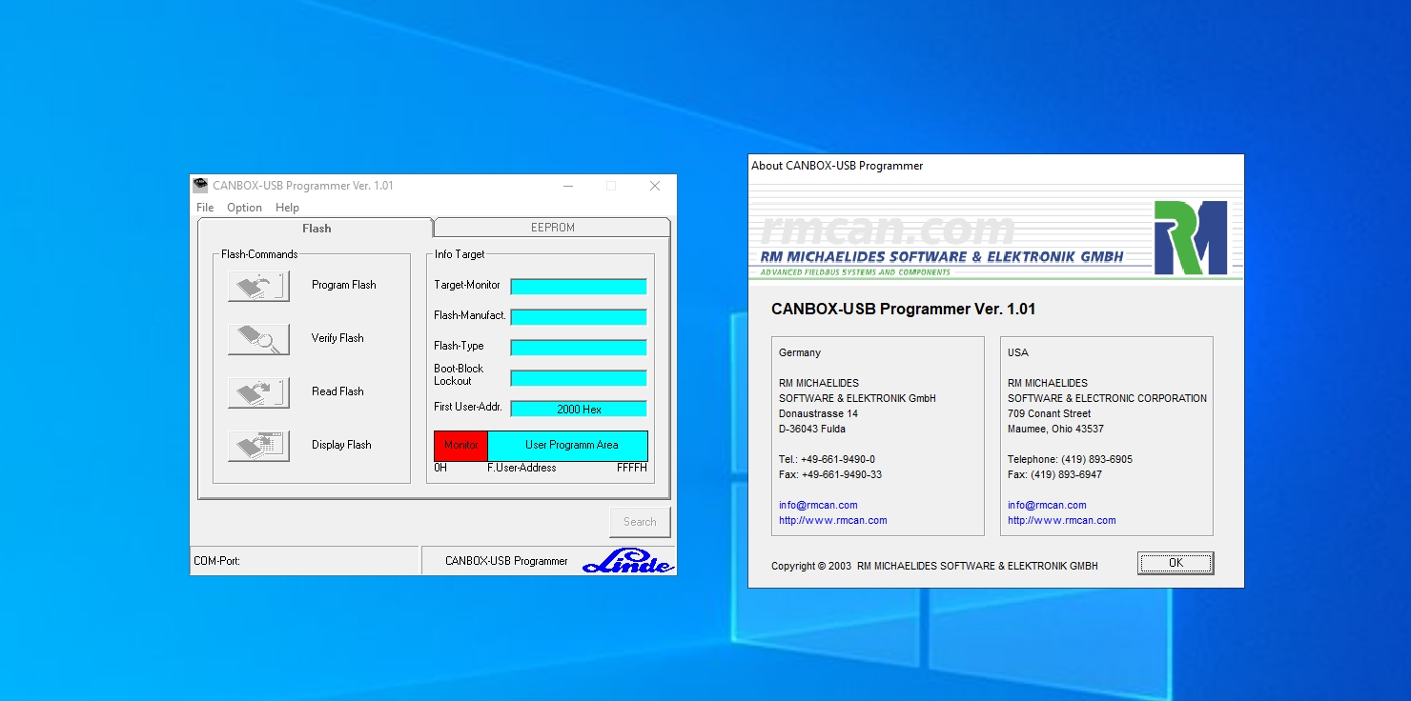Click the 0H start address label
The height and width of the screenshot is (701, 1411).
[440, 468]
